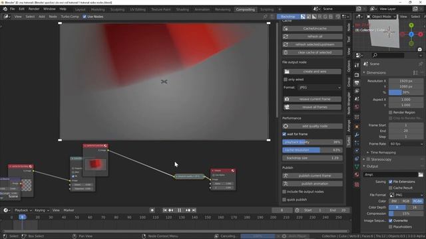Adjust the cache resolution slider
Image resolution: width=426 pixels, height=239 pixels.
(x=312, y=150)
